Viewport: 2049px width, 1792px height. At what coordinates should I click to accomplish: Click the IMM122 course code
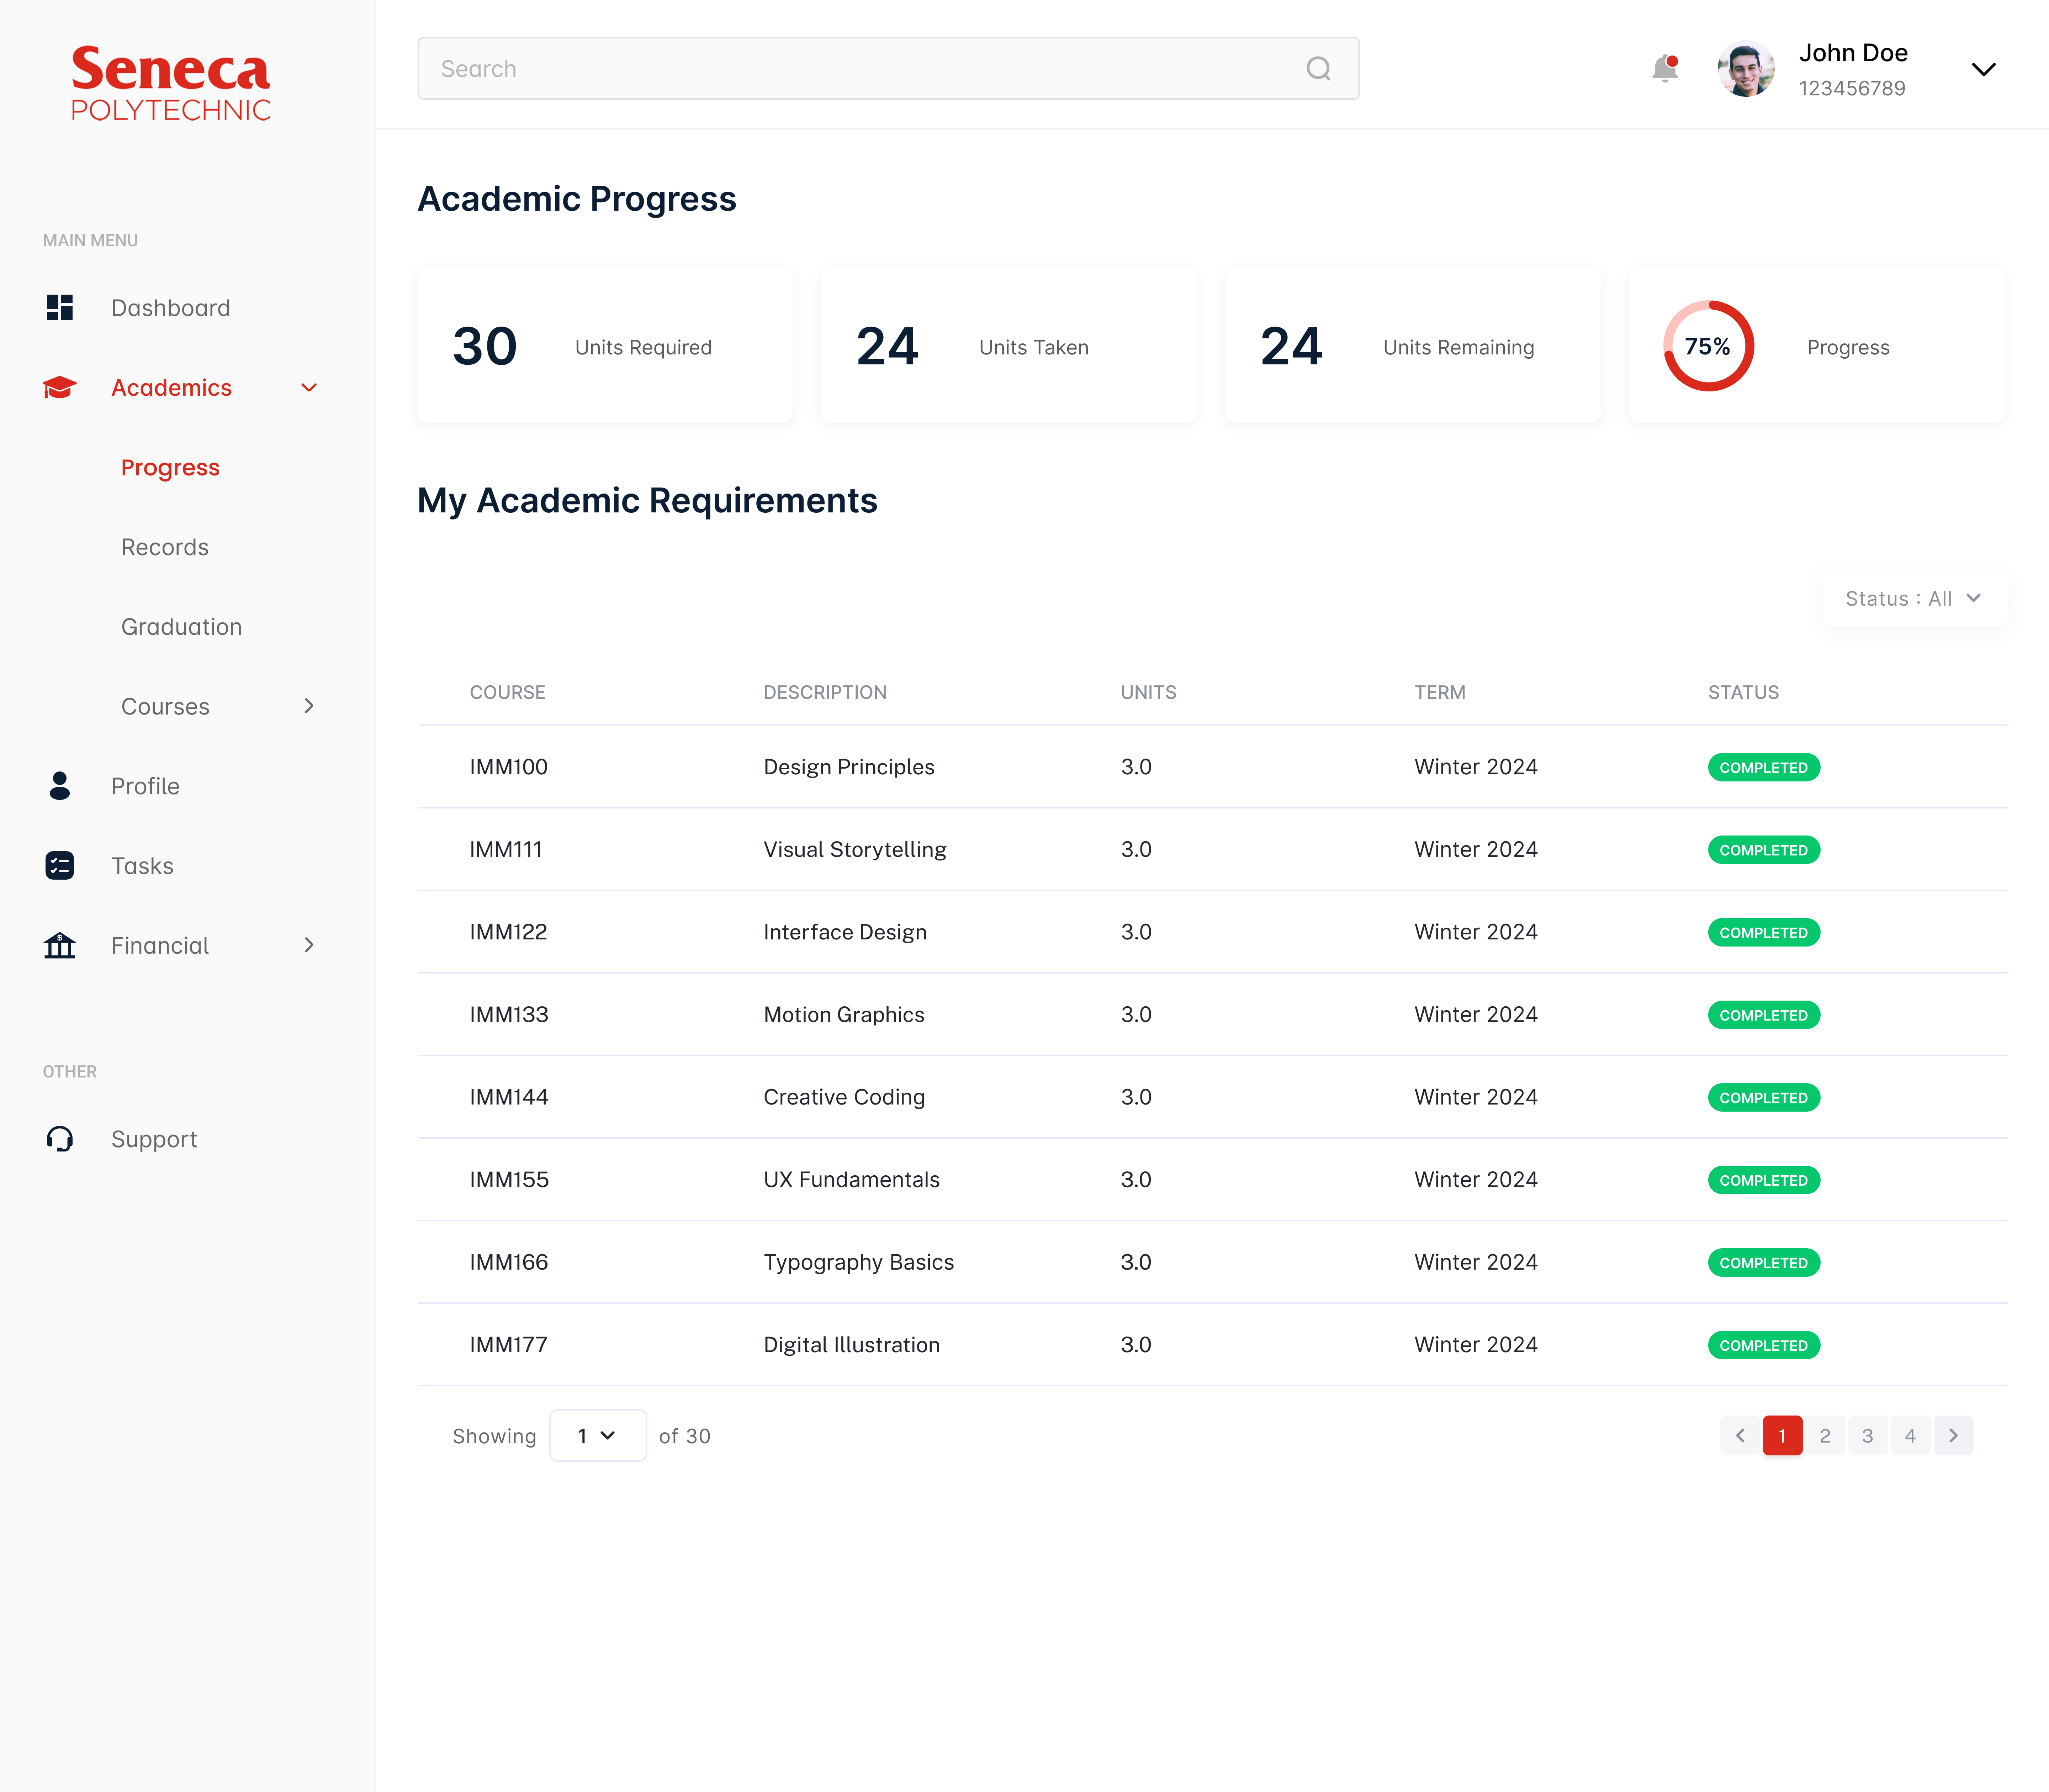point(509,932)
